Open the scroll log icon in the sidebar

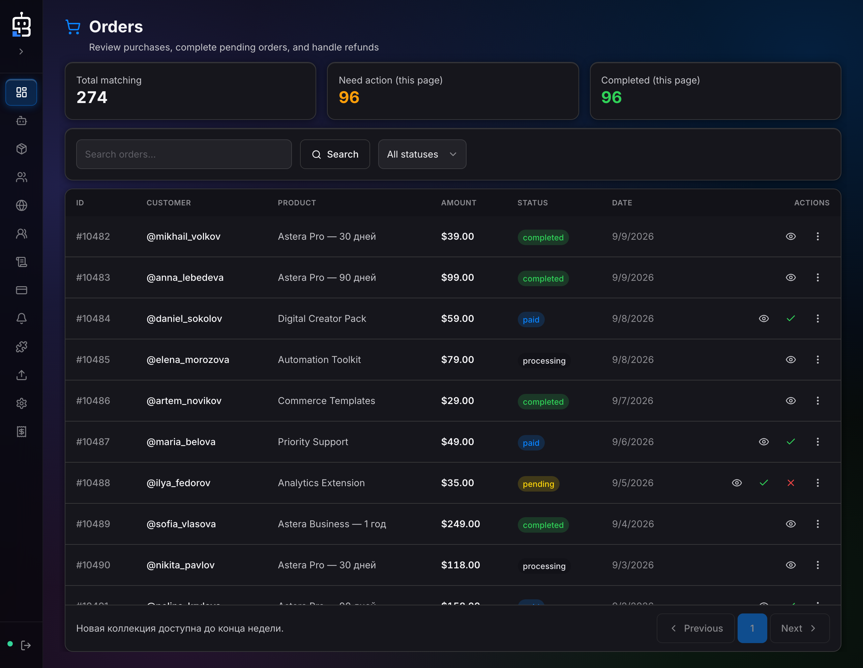point(21,262)
